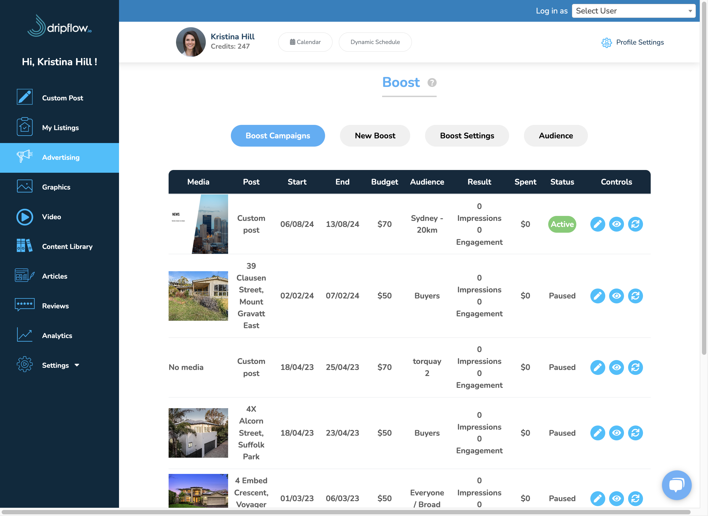Image resolution: width=708 pixels, height=516 pixels.
Task: Open the Dynamic Schedule button
Action: [x=375, y=42]
